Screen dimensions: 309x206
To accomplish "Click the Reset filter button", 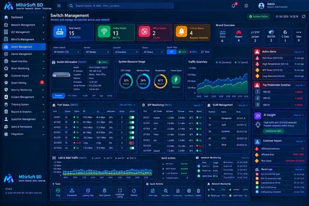I will tap(205, 52).
